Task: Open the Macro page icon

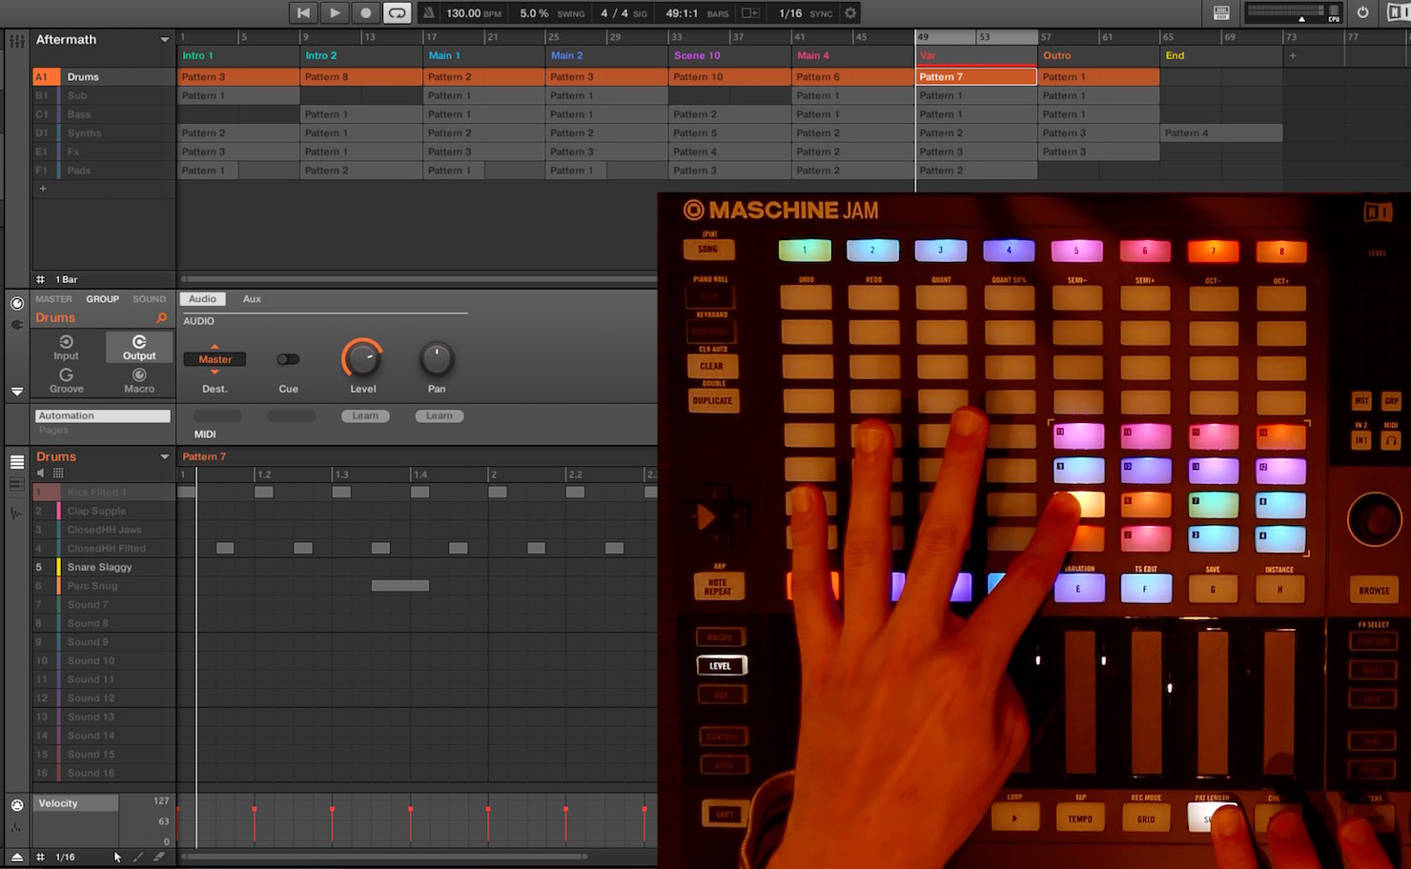Action: click(x=139, y=380)
